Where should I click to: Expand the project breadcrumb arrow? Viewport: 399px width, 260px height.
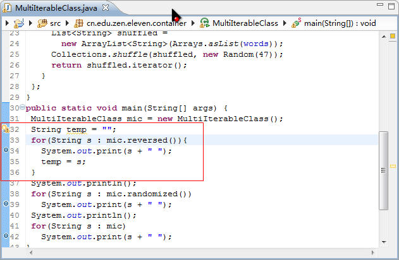[7, 23]
